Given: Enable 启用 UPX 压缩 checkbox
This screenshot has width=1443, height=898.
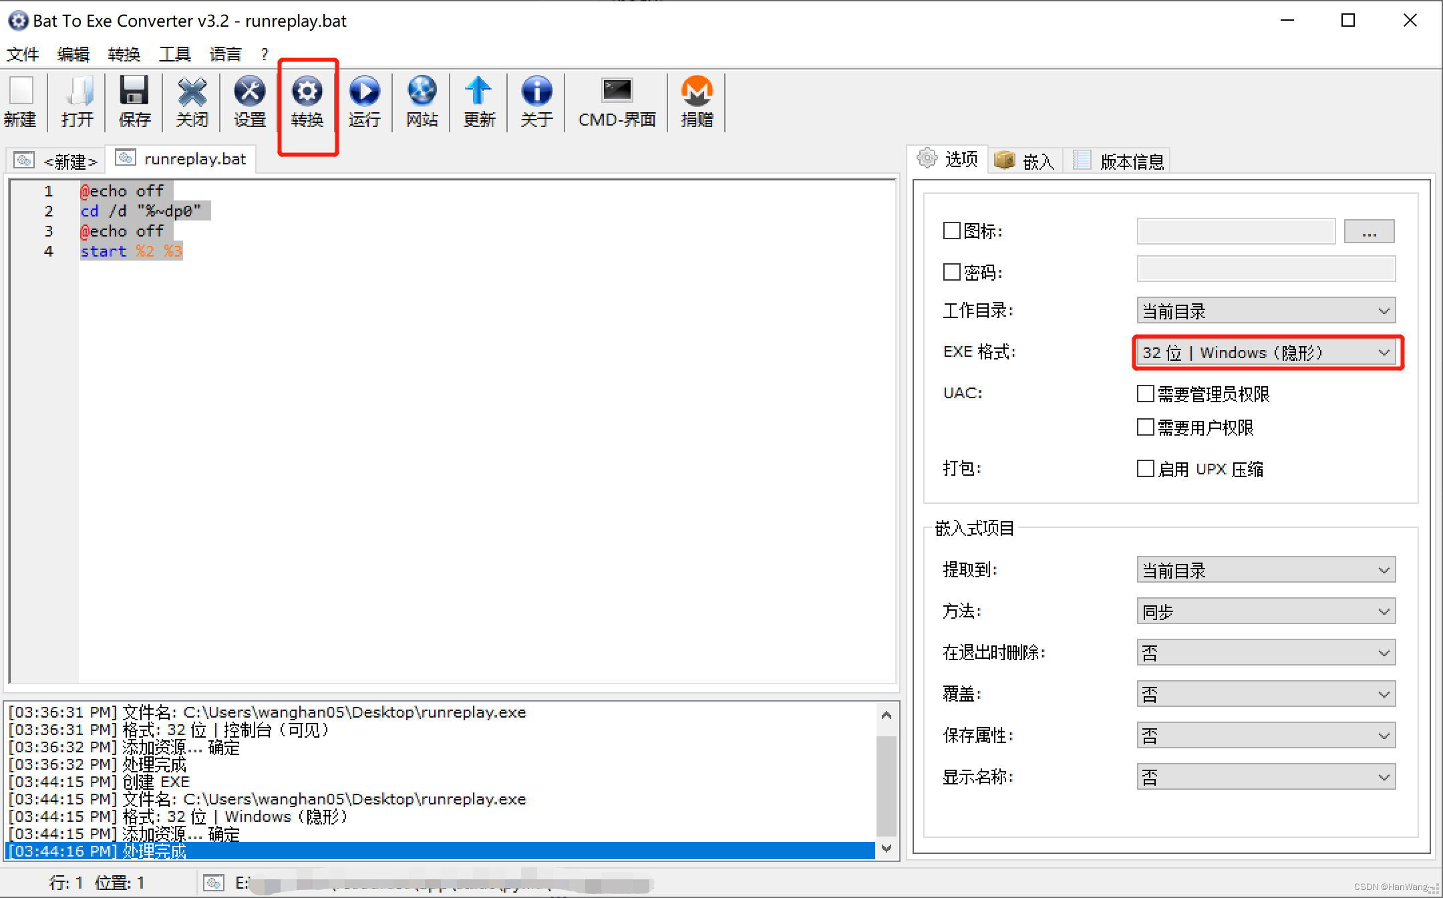Looking at the screenshot, I should tap(1146, 468).
